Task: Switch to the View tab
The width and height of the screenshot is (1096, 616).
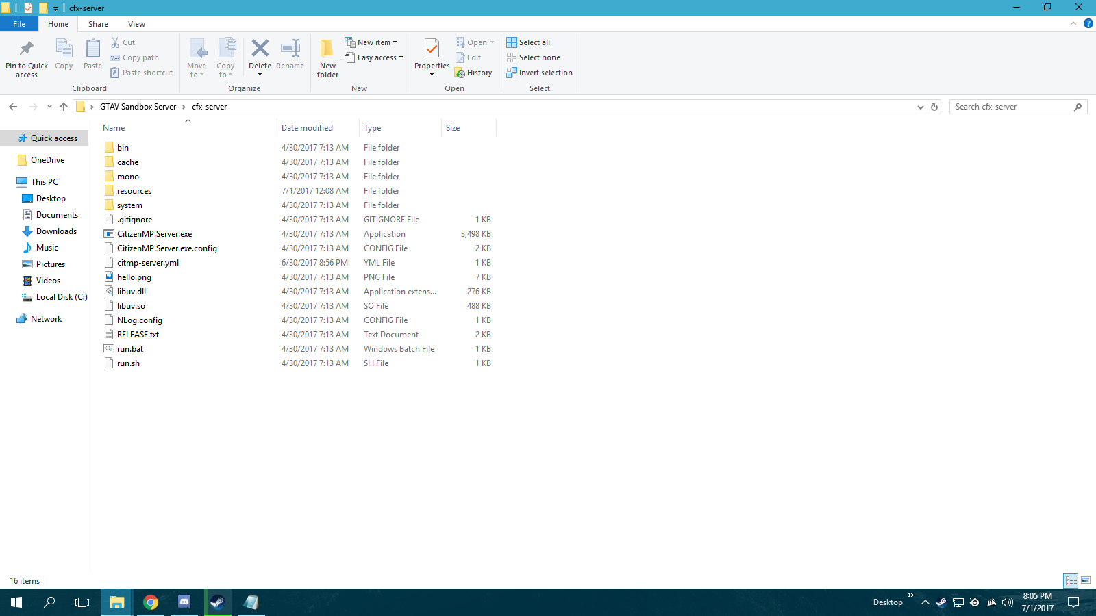Action: point(136,24)
